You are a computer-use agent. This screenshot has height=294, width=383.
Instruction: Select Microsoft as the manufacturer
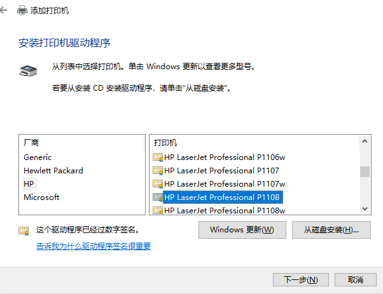[41, 197]
